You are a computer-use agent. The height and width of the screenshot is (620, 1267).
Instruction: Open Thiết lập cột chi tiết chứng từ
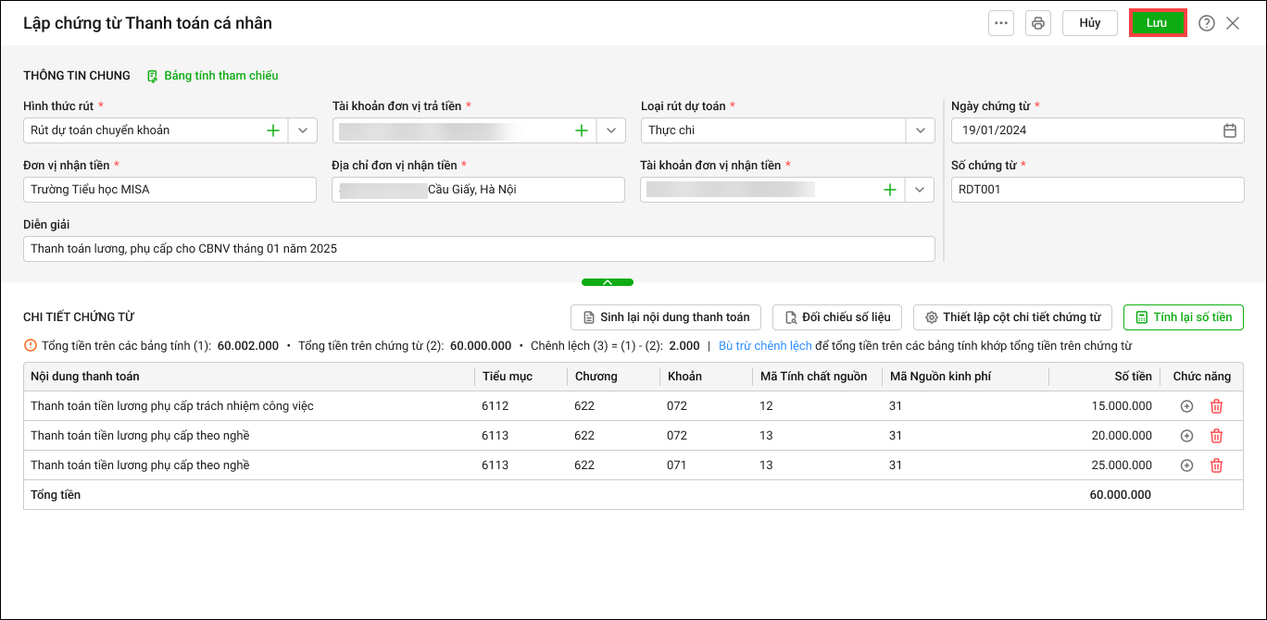tap(1012, 317)
